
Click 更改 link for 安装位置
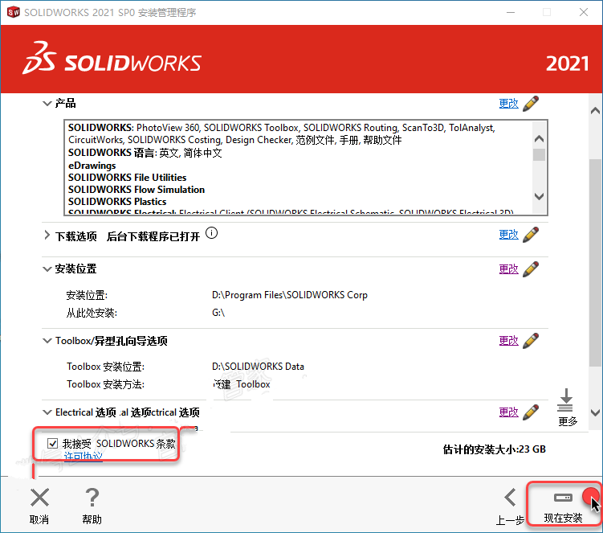pyautogui.click(x=508, y=269)
